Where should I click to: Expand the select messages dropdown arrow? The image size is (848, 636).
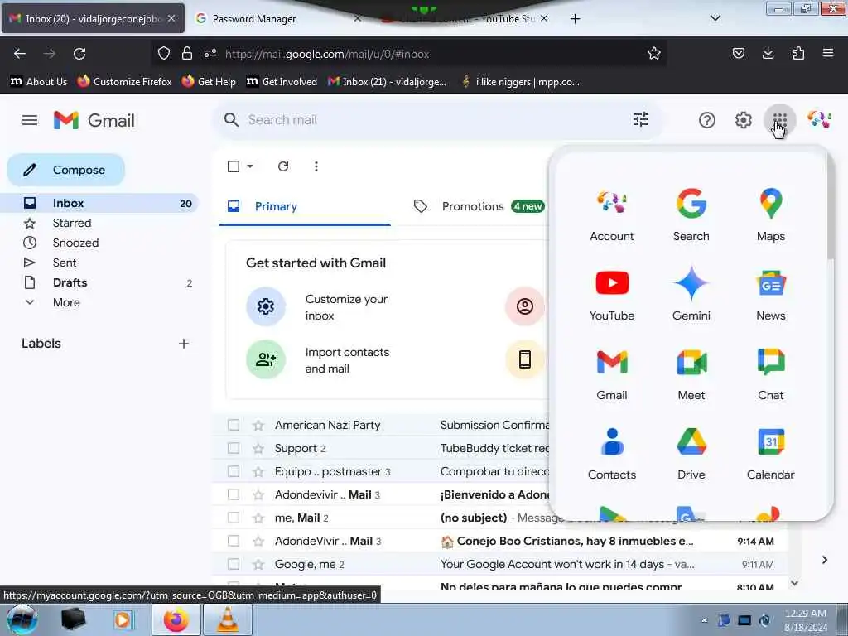pyautogui.click(x=250, y=166)
